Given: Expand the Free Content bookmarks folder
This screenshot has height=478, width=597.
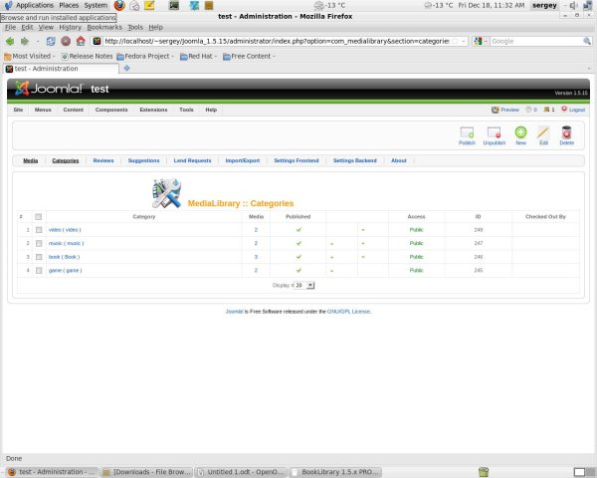Looking at the screenshot, I should coord(249,56).
